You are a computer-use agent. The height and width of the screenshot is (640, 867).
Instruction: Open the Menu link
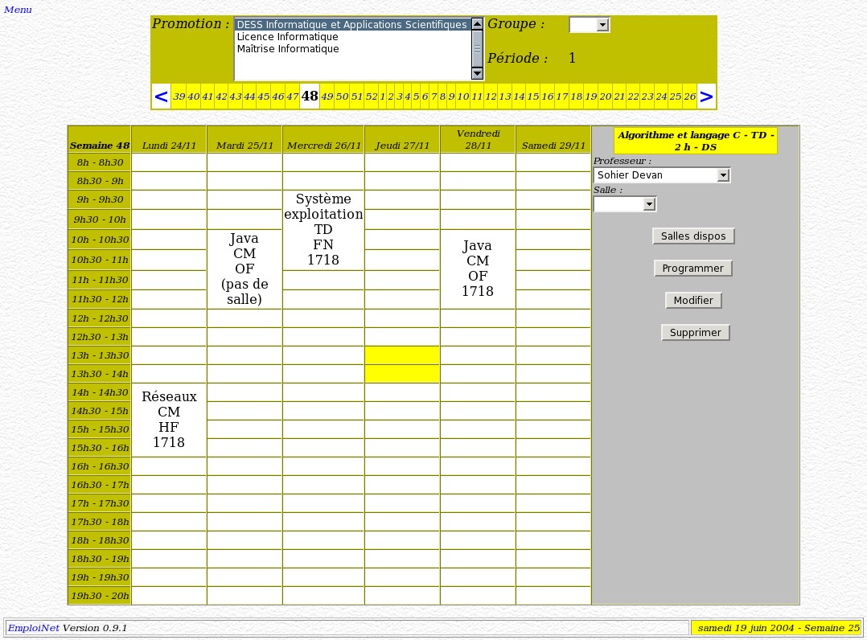tap(18, 10)
